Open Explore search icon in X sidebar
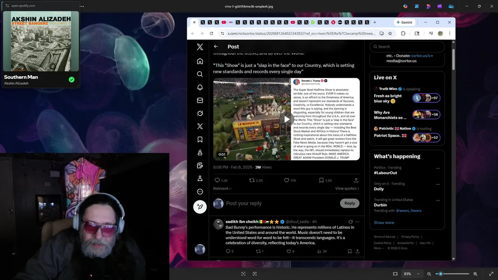 coord(200,74)
